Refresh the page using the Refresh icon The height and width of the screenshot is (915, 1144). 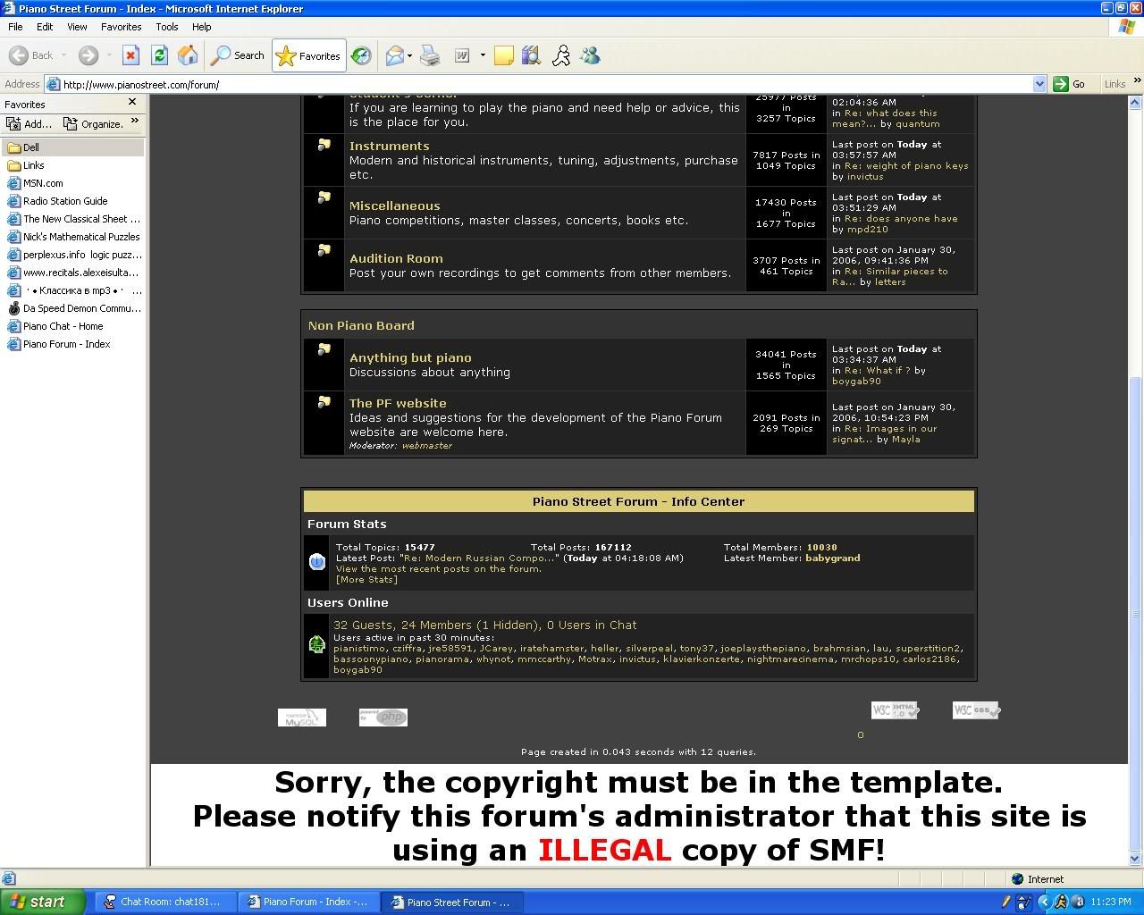pyautogui.click(x=159, y=55)
